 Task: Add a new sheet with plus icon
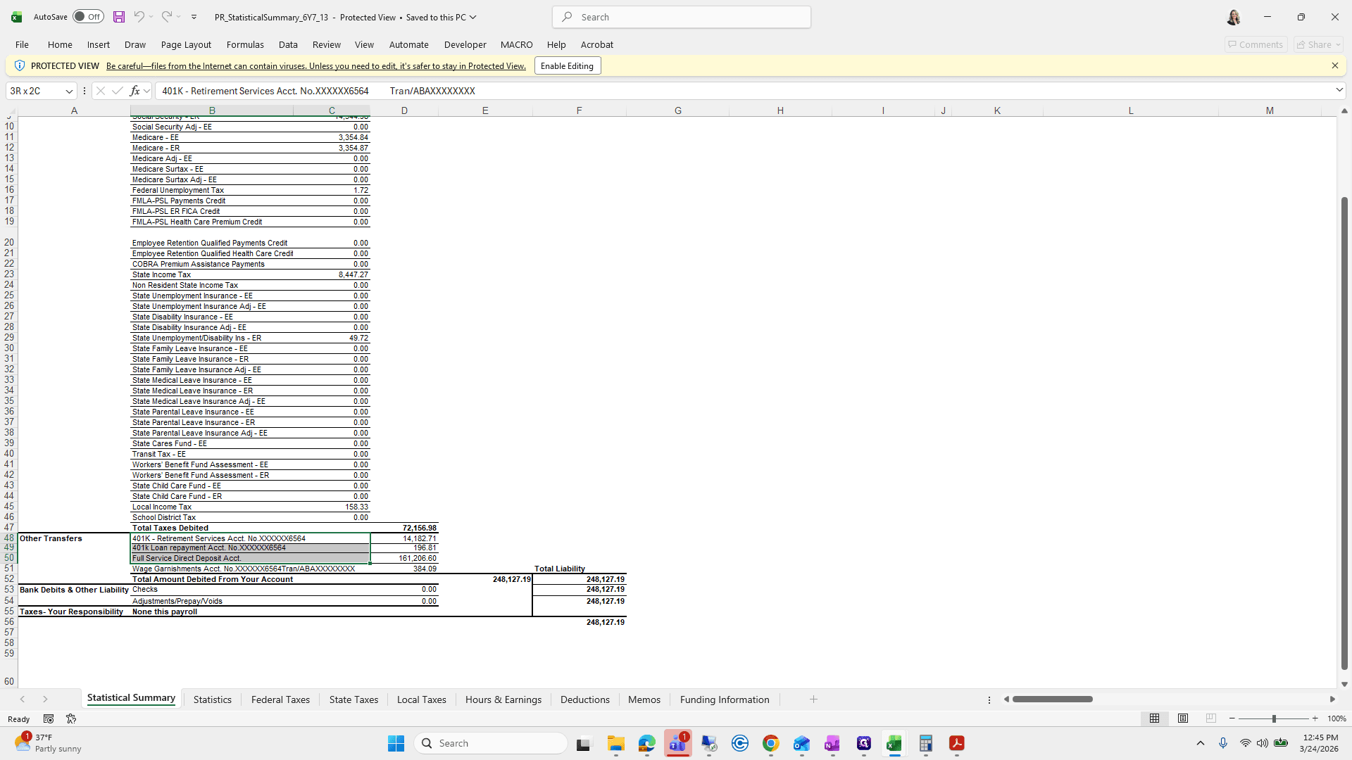[813, 699]
